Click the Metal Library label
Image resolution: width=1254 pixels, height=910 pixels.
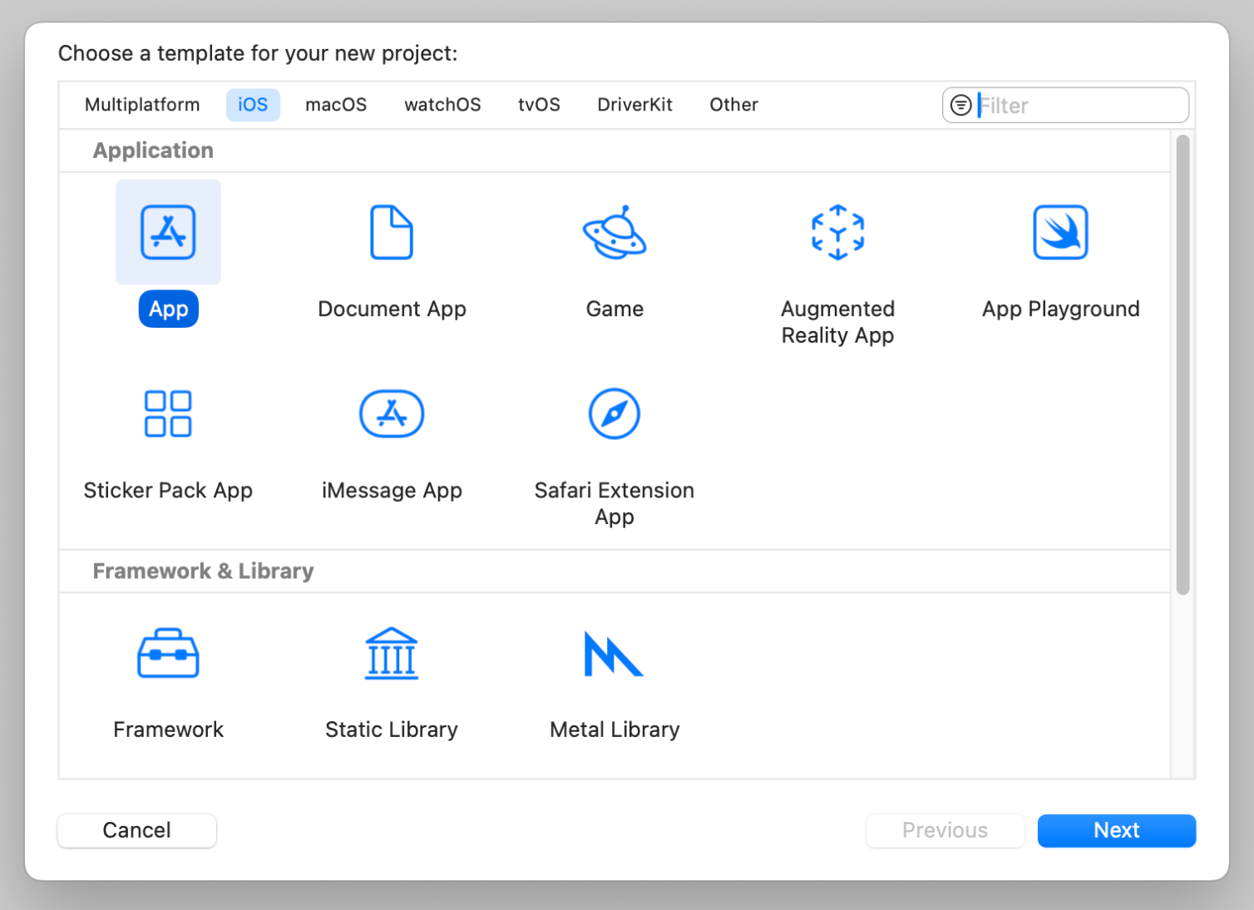tap(615, 729)
